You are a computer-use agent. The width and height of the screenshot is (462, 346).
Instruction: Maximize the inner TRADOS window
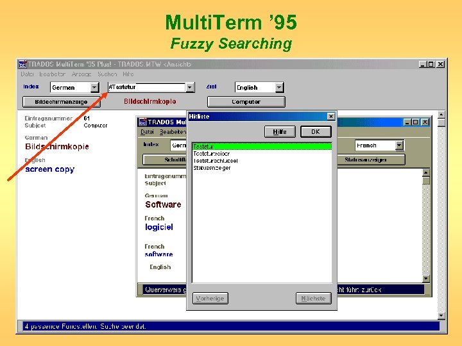[x=415, y=122]
